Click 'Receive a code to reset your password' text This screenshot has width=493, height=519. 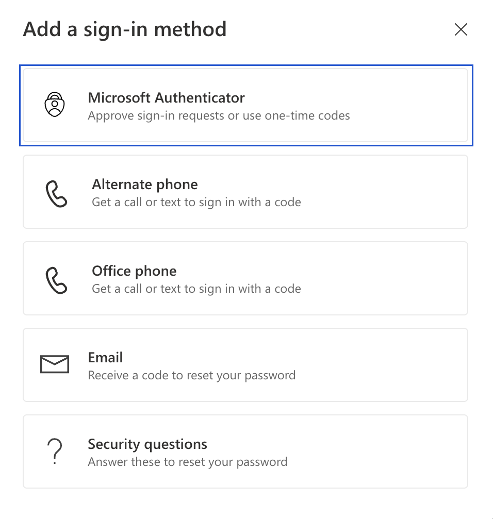[x=191, y=375]
